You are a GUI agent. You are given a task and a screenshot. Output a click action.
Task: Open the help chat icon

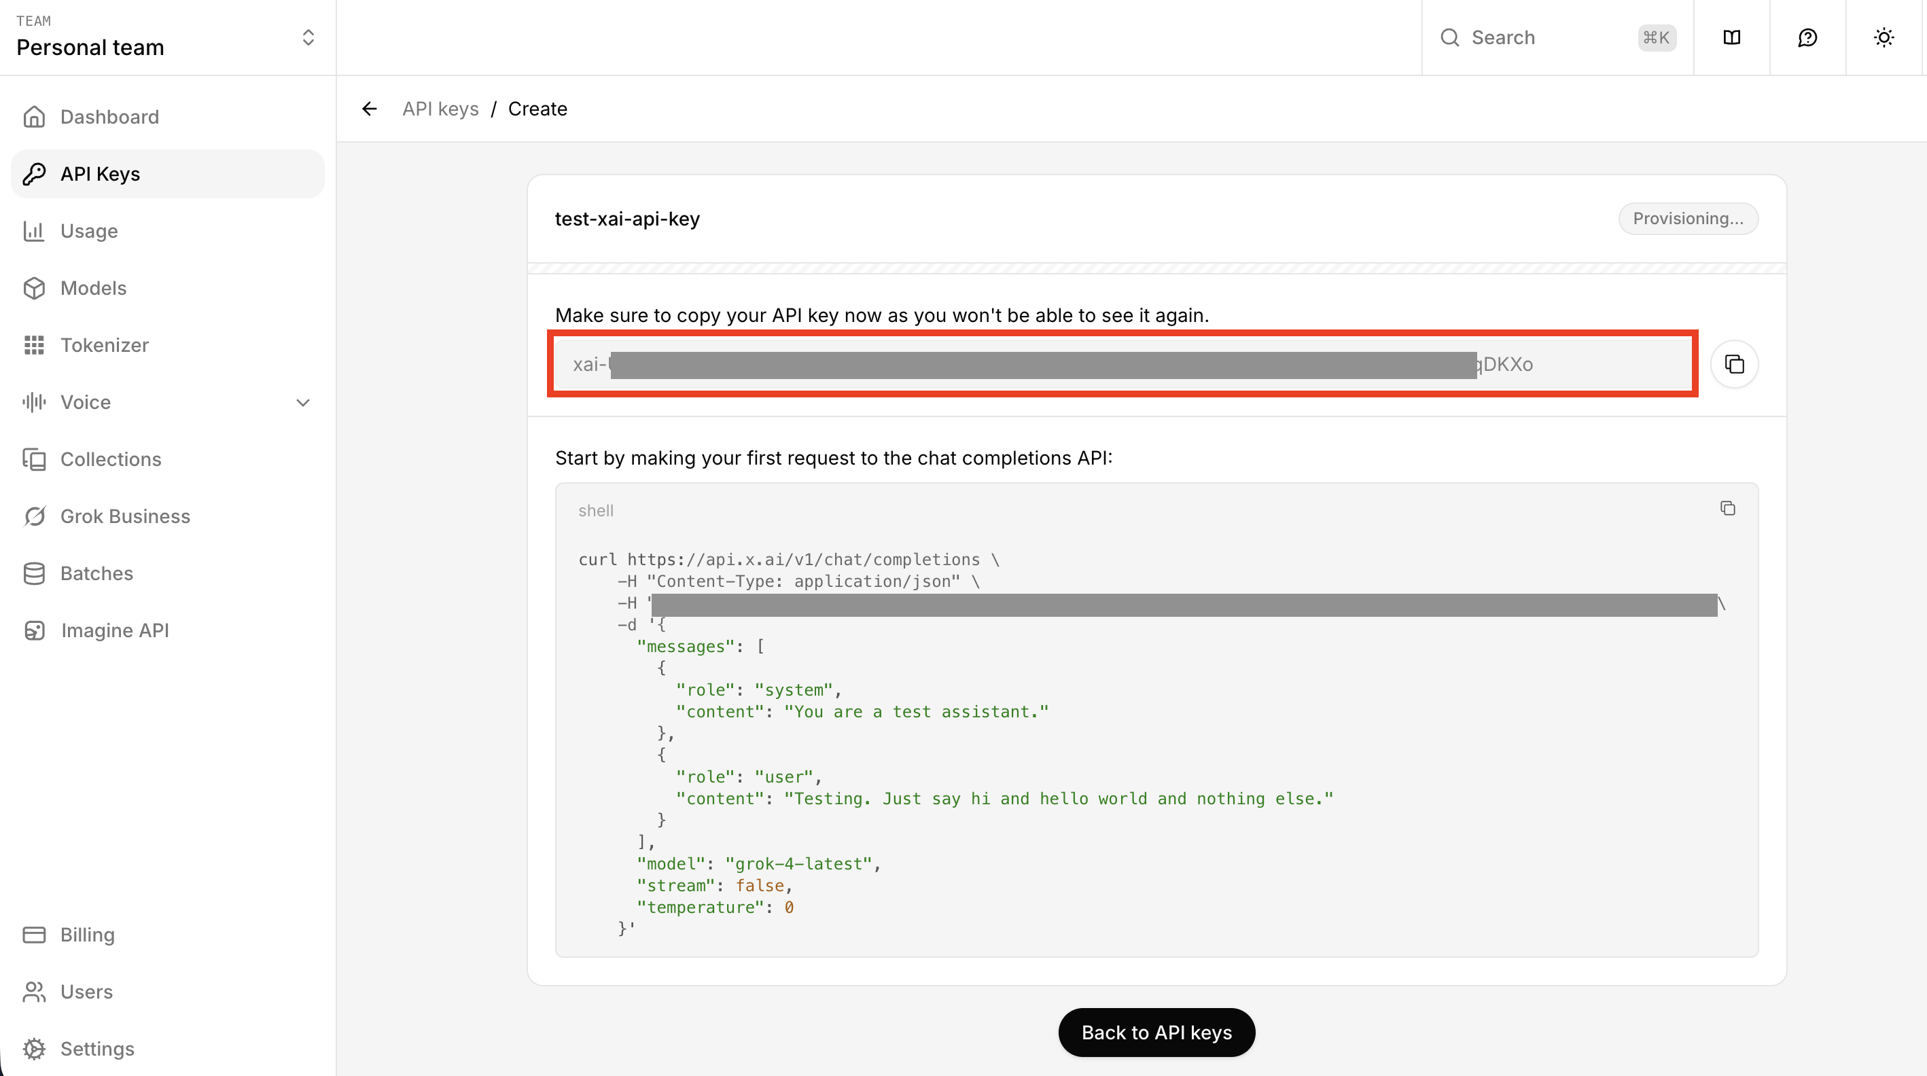1807,37
